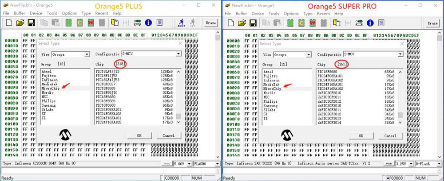
Task: Click the Save floppy icon in Orange5 PLUS
Action: 32,23
